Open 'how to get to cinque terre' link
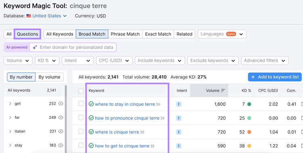Image resolution: width=303 pixels, height=153 pixels. point(122,146)
